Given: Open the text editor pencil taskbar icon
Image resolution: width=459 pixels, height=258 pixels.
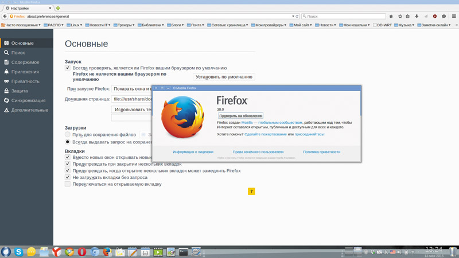Looking at the screenshot, I should point(133,252).
